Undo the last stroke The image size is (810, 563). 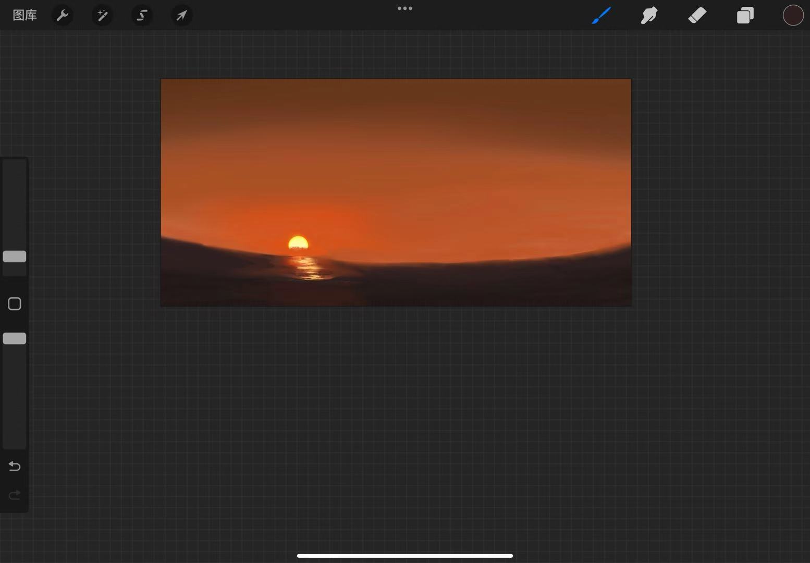tap(15, 466)
